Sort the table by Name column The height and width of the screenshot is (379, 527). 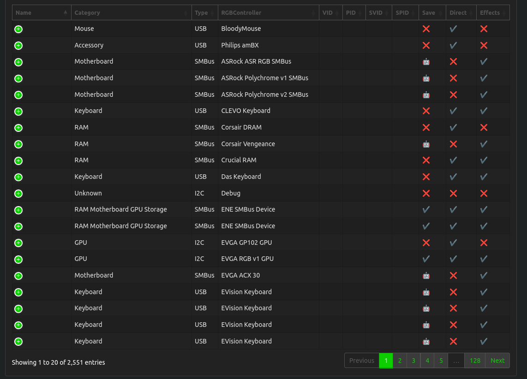42,13
